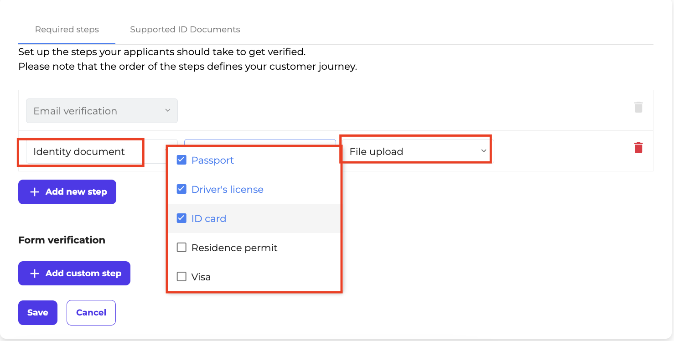Viewport: 674px width, 341px height.
Task: Click the plus icon in Add custom step
Action: coord(34,274)
